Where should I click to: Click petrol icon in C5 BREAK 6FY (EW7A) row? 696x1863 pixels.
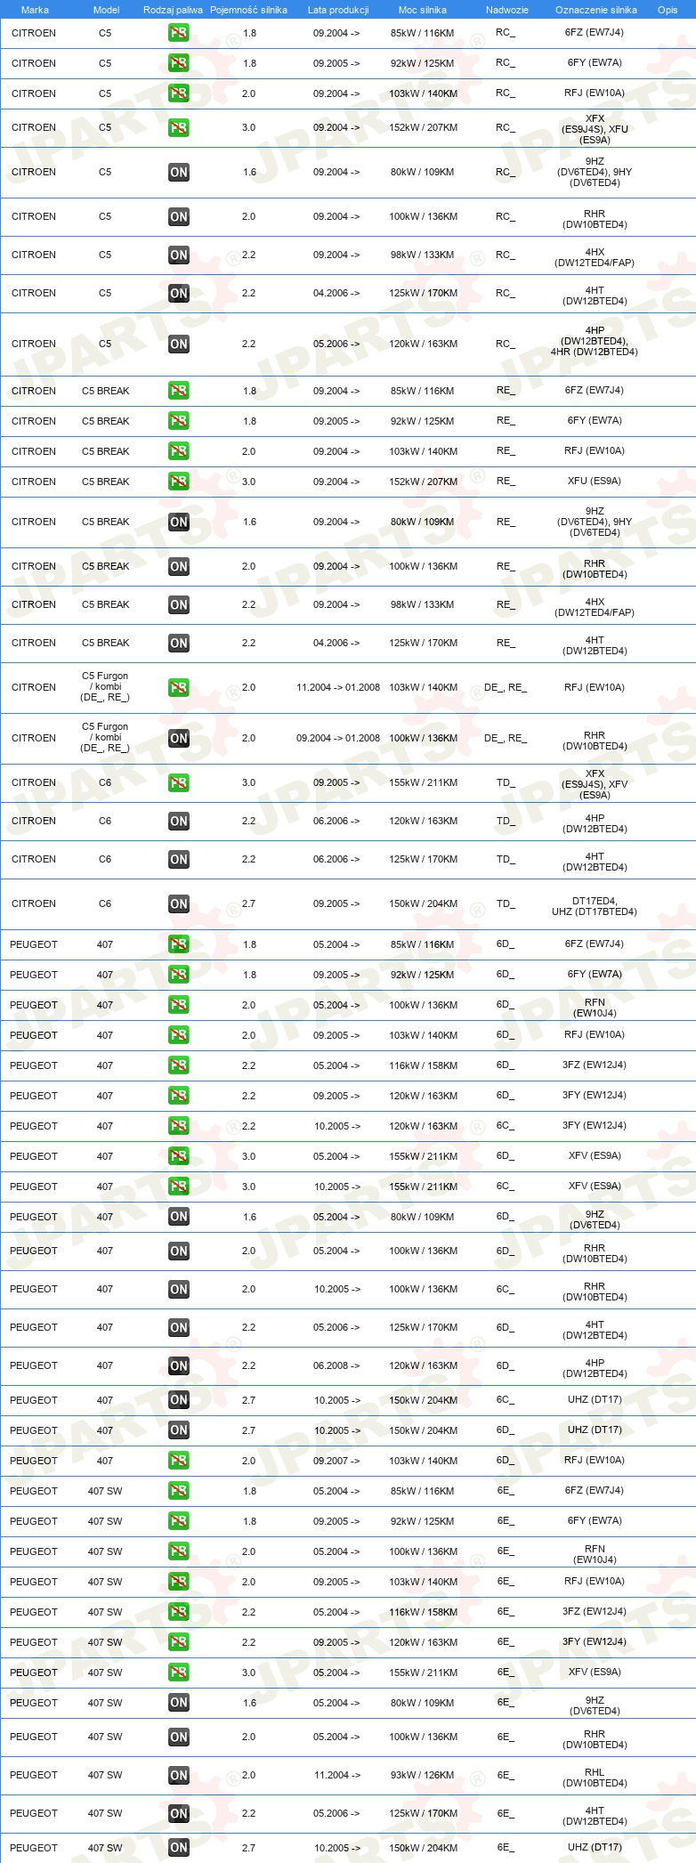coord(179,421)
